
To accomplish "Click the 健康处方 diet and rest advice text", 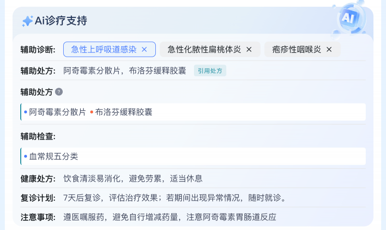I will tap(133, 179).
